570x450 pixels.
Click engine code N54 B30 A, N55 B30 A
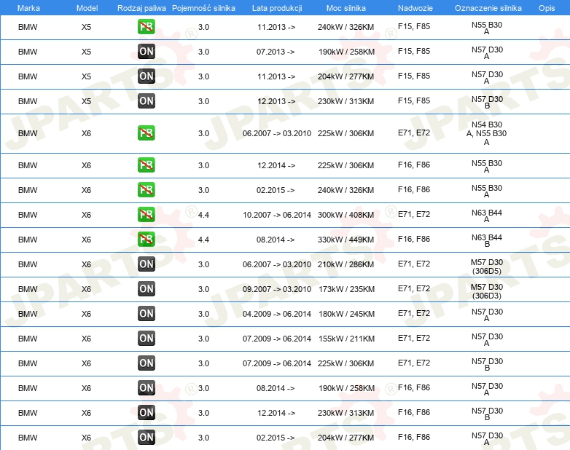tap(486, 133)
